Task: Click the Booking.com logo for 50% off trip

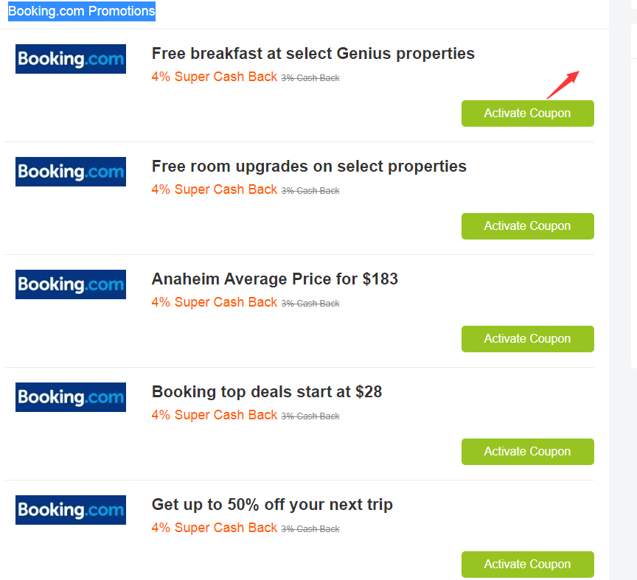Action: click(70, 510)
